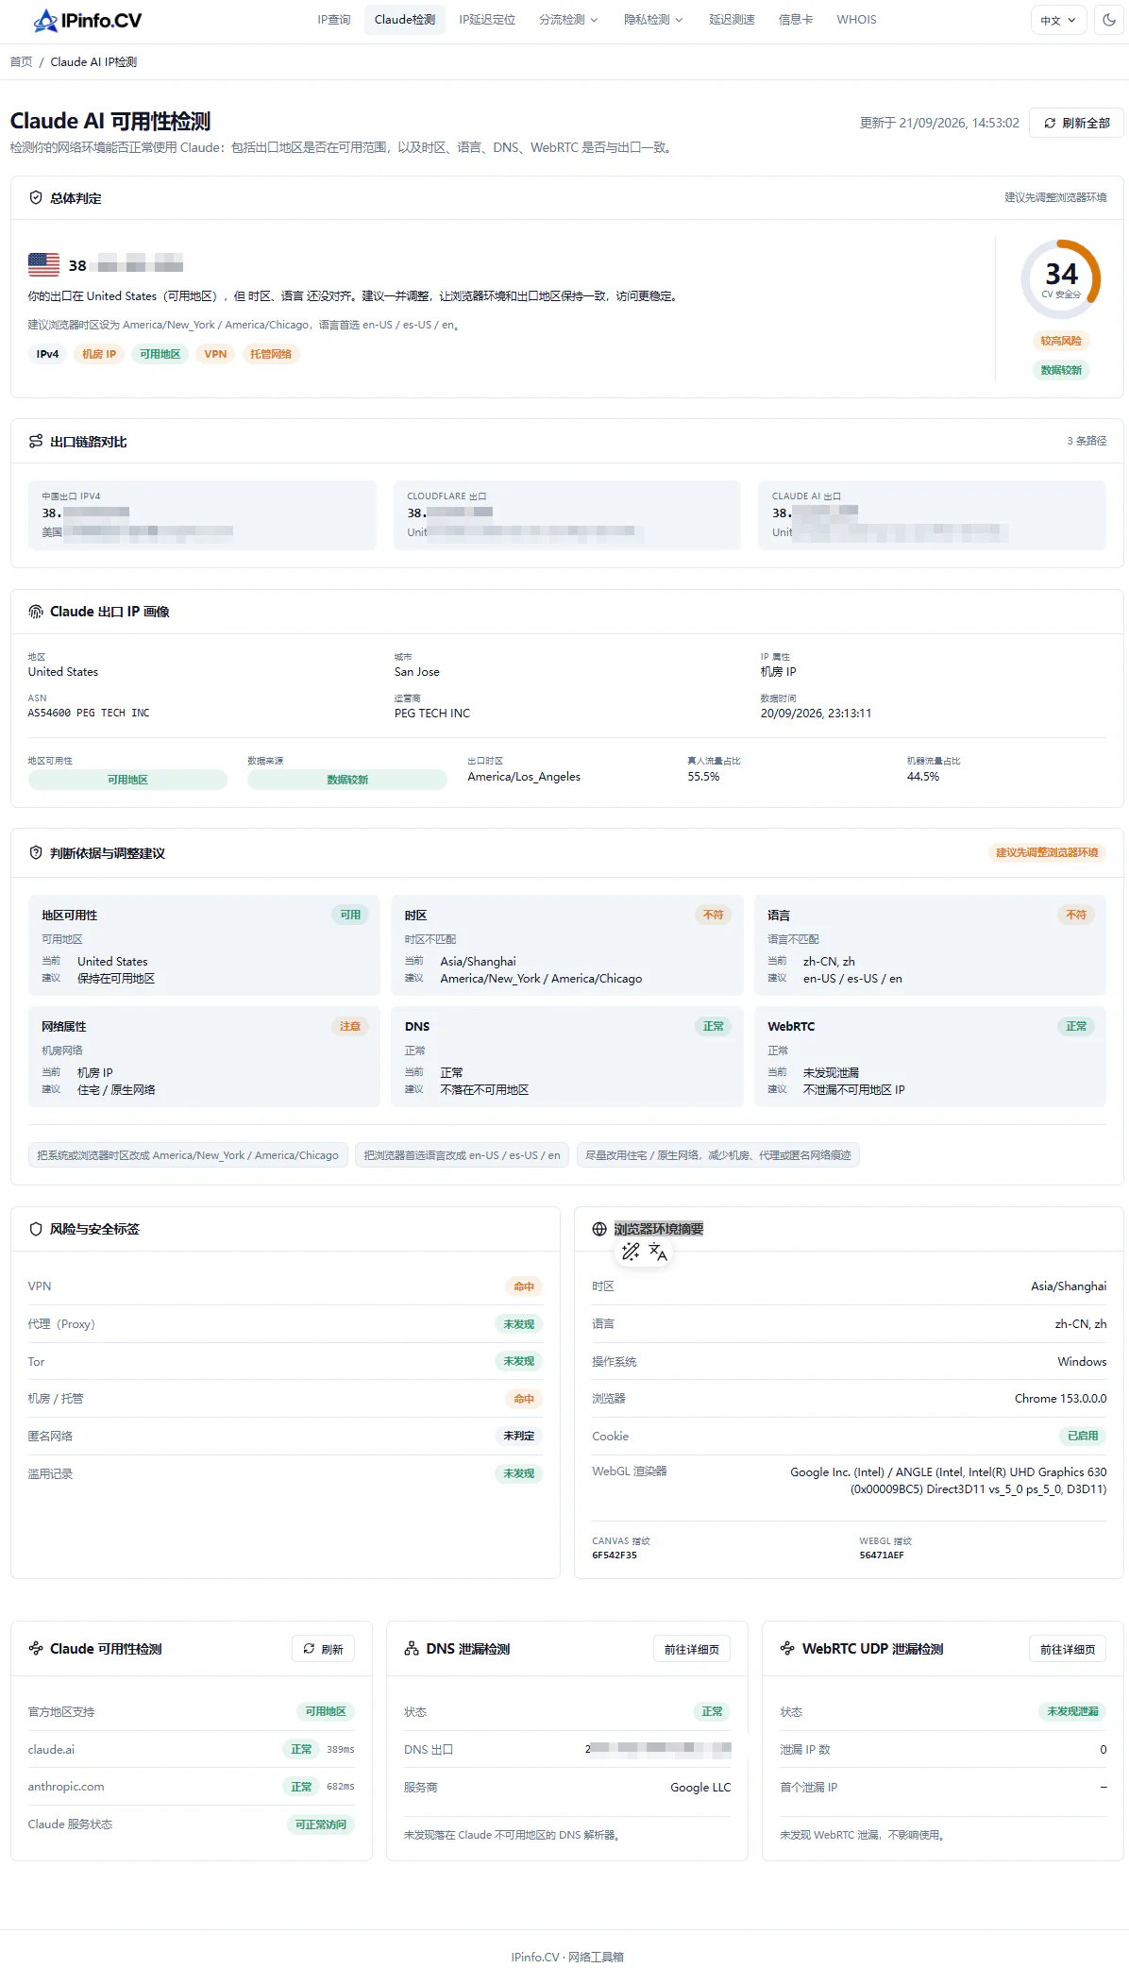Click 首页 breadcrumb link
1129x1984 pixels.
point(21,62)
